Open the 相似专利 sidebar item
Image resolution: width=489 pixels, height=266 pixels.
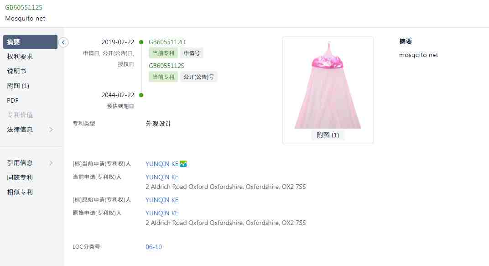tap(20, 192)
